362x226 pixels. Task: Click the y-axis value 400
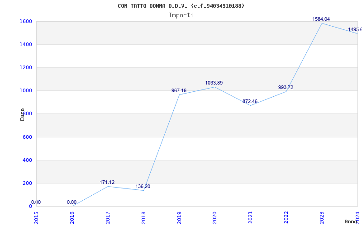pyautogui.click(x=28, y=160)
